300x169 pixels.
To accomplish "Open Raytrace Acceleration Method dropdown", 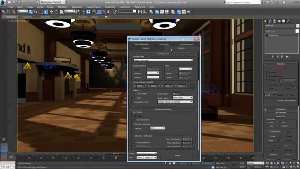I will click(157, 128).
